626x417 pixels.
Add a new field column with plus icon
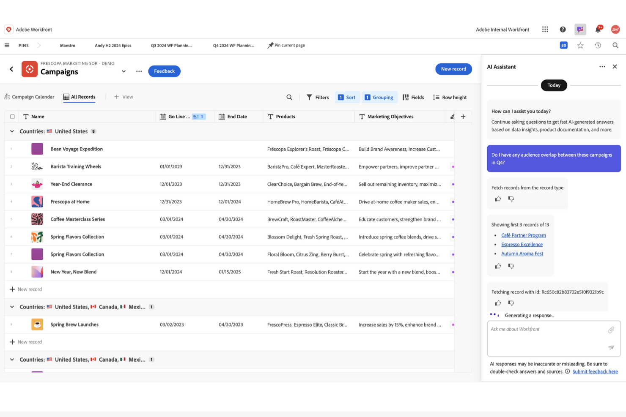point(463,117)
